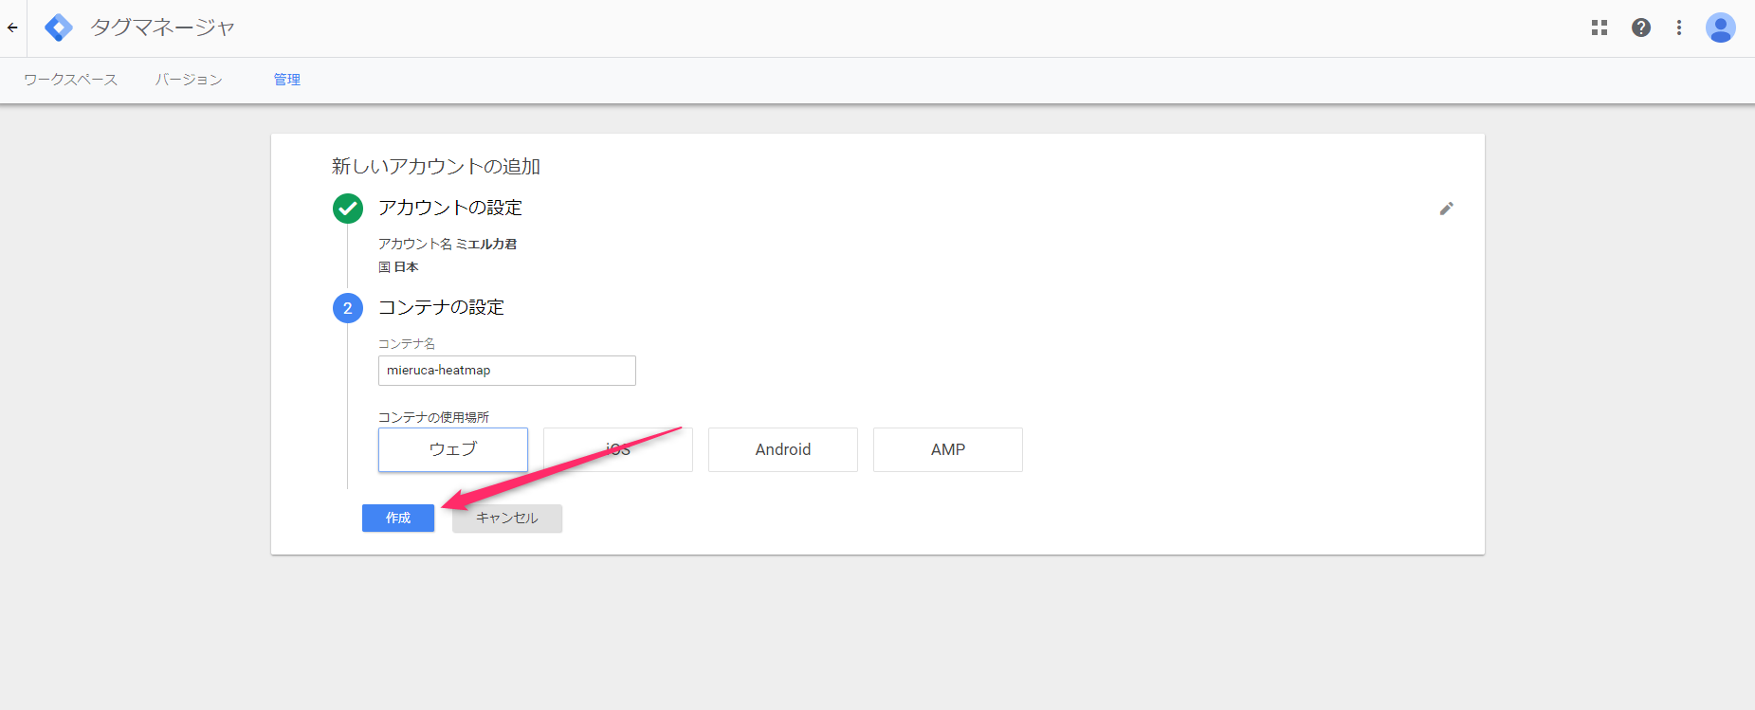Select ウェブ as container usage

click(x=453, y=449)
